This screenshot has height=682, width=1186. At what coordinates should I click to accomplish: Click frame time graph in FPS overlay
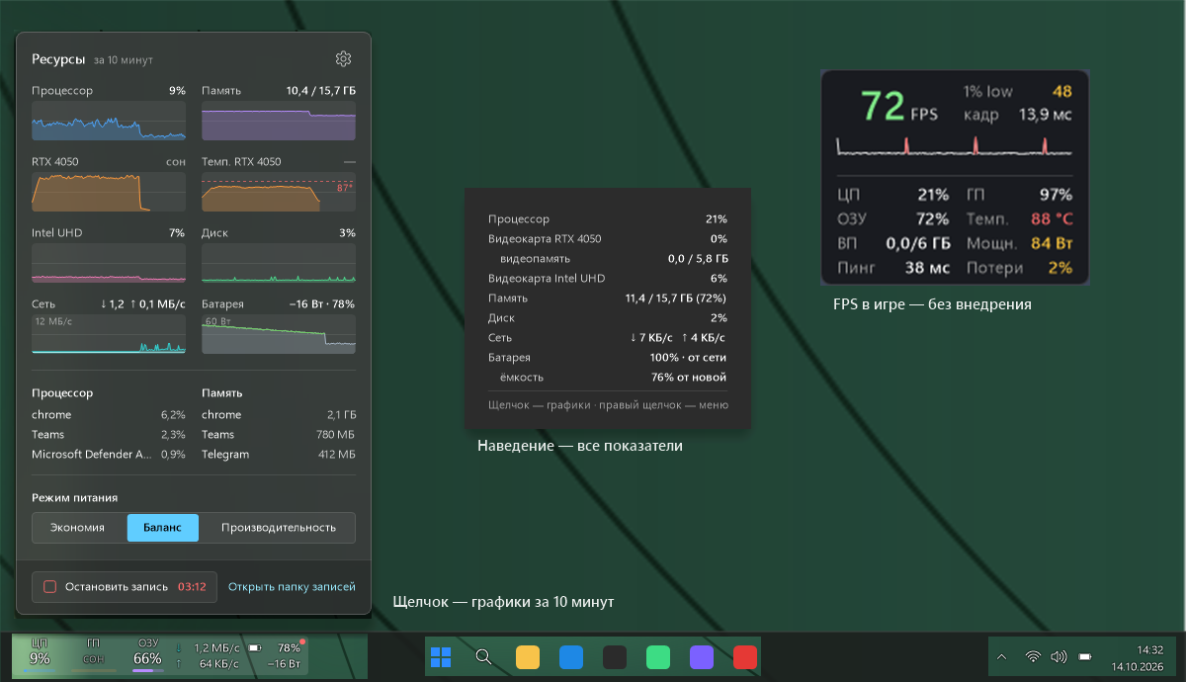pyautogui.click(x=955, y=146)
